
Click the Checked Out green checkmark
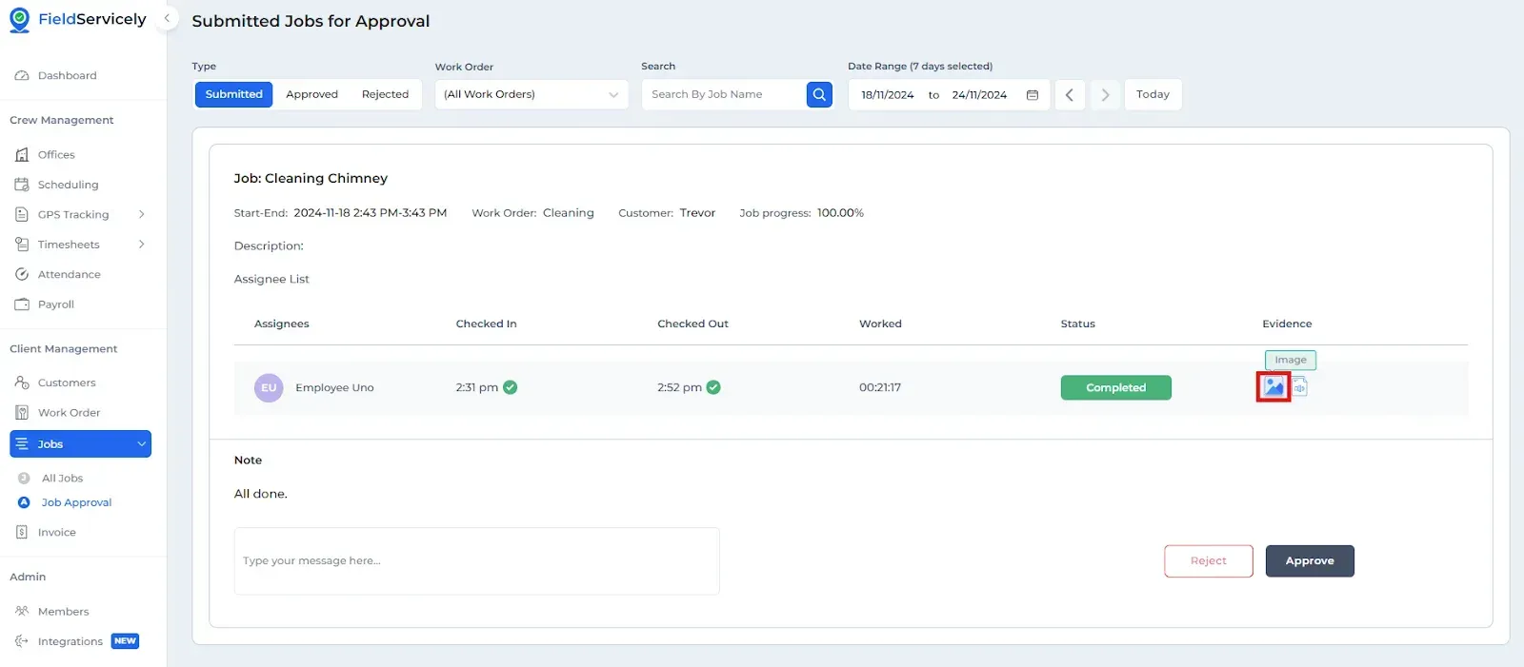[x=713, y=387]
